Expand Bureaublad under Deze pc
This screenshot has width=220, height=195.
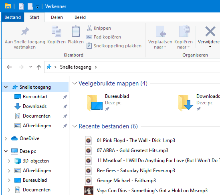(9, 180)
